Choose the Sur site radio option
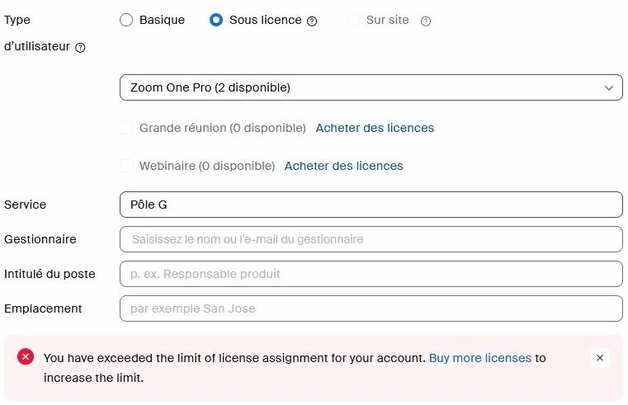 (354, 20)
